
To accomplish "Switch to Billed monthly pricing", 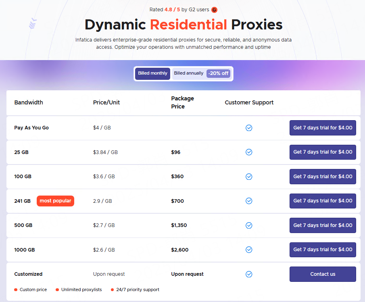I will [152, 74].
